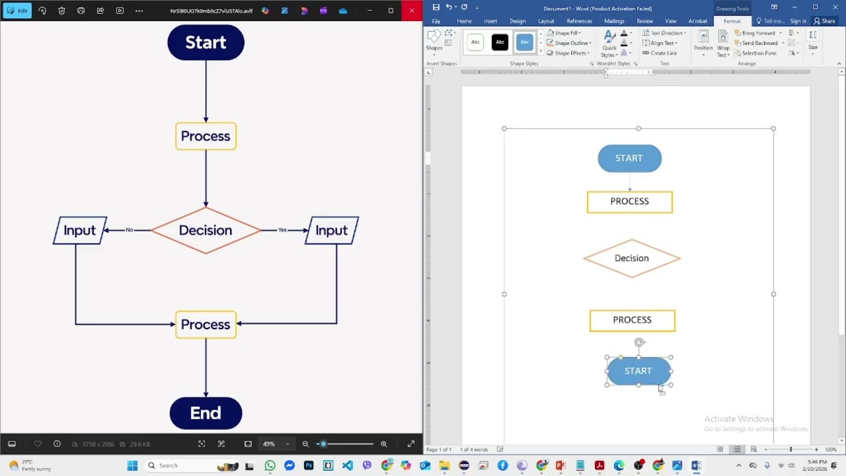The width and height of the screenshot is (846, 476).
Task: Open the Position menu
Action: [703, 42]
